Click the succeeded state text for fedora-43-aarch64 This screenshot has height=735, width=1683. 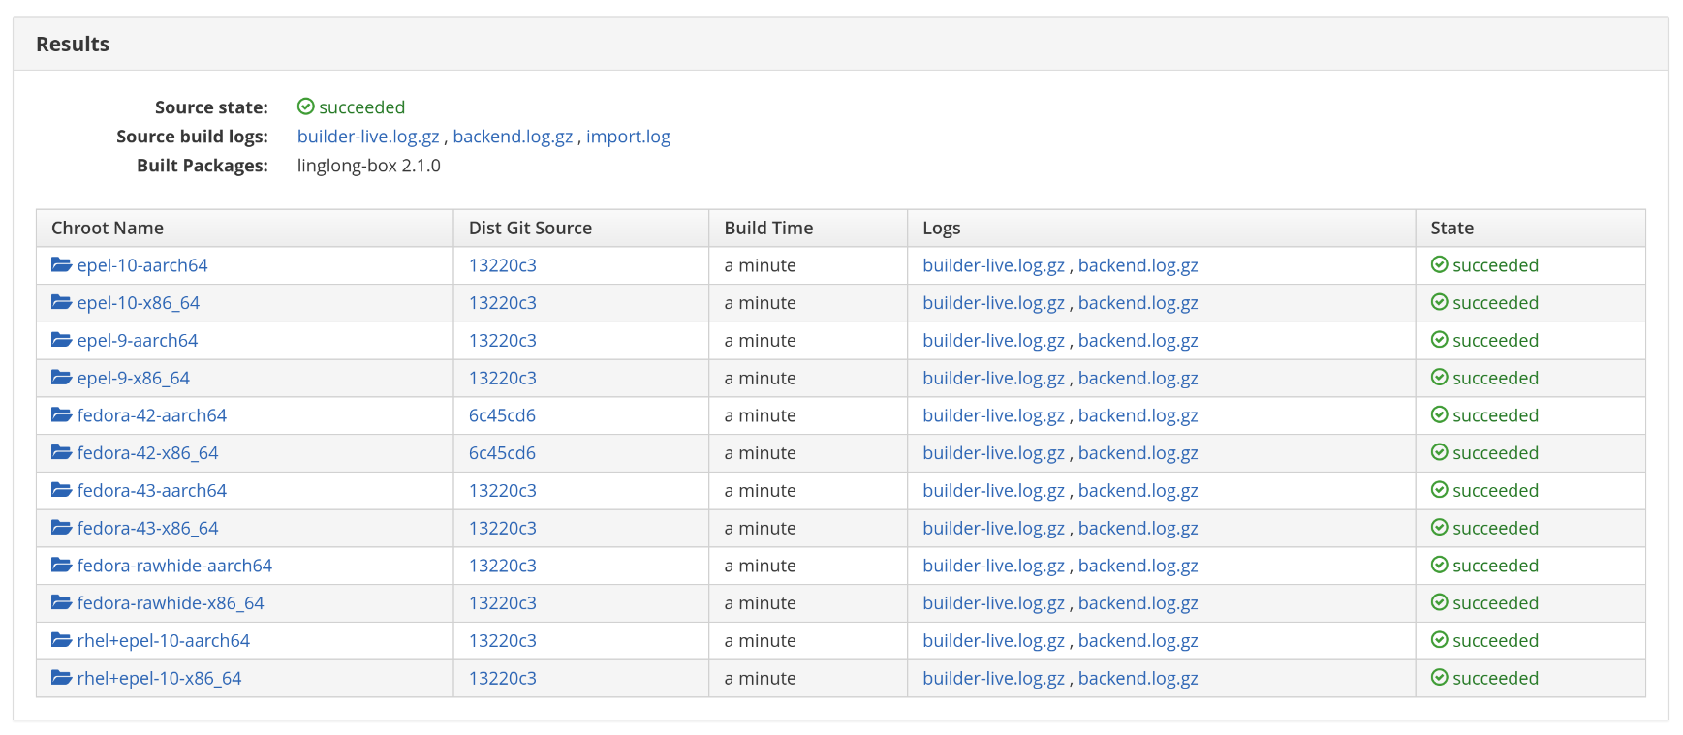pos(1495,491)
